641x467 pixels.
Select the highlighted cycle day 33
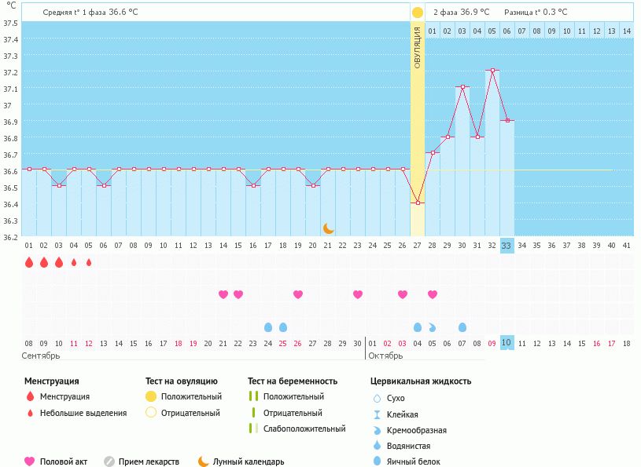507,246
